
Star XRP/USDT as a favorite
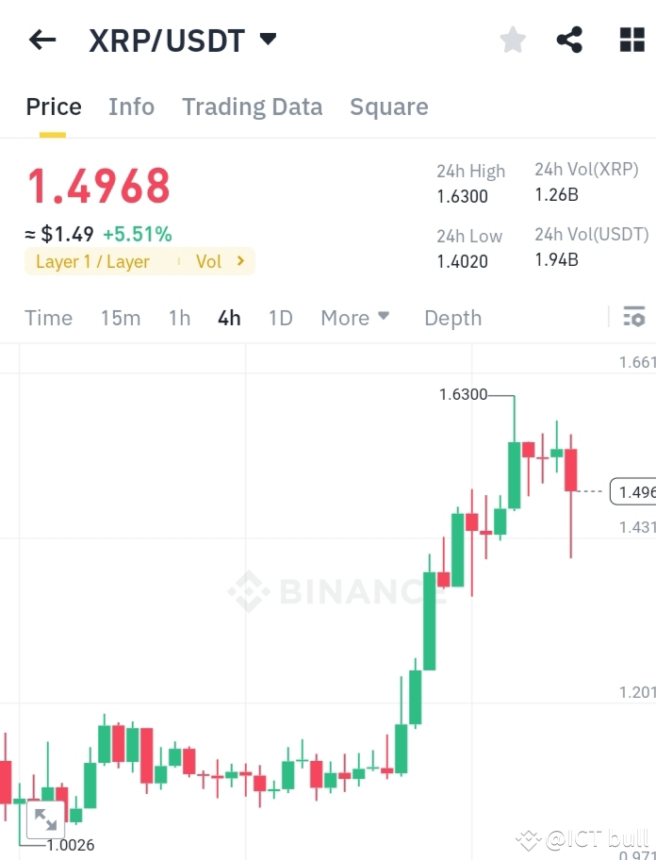pyautogui.click(x=512, y=40)
